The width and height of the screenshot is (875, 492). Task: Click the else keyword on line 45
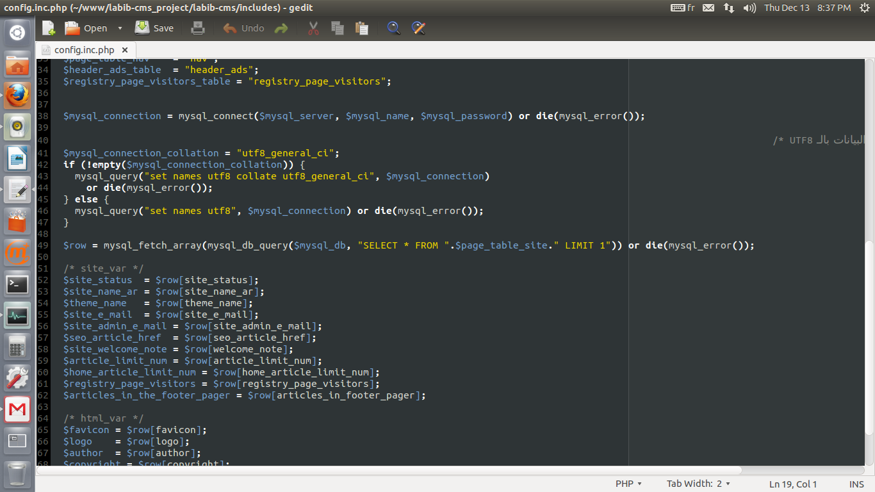[86, 199]
